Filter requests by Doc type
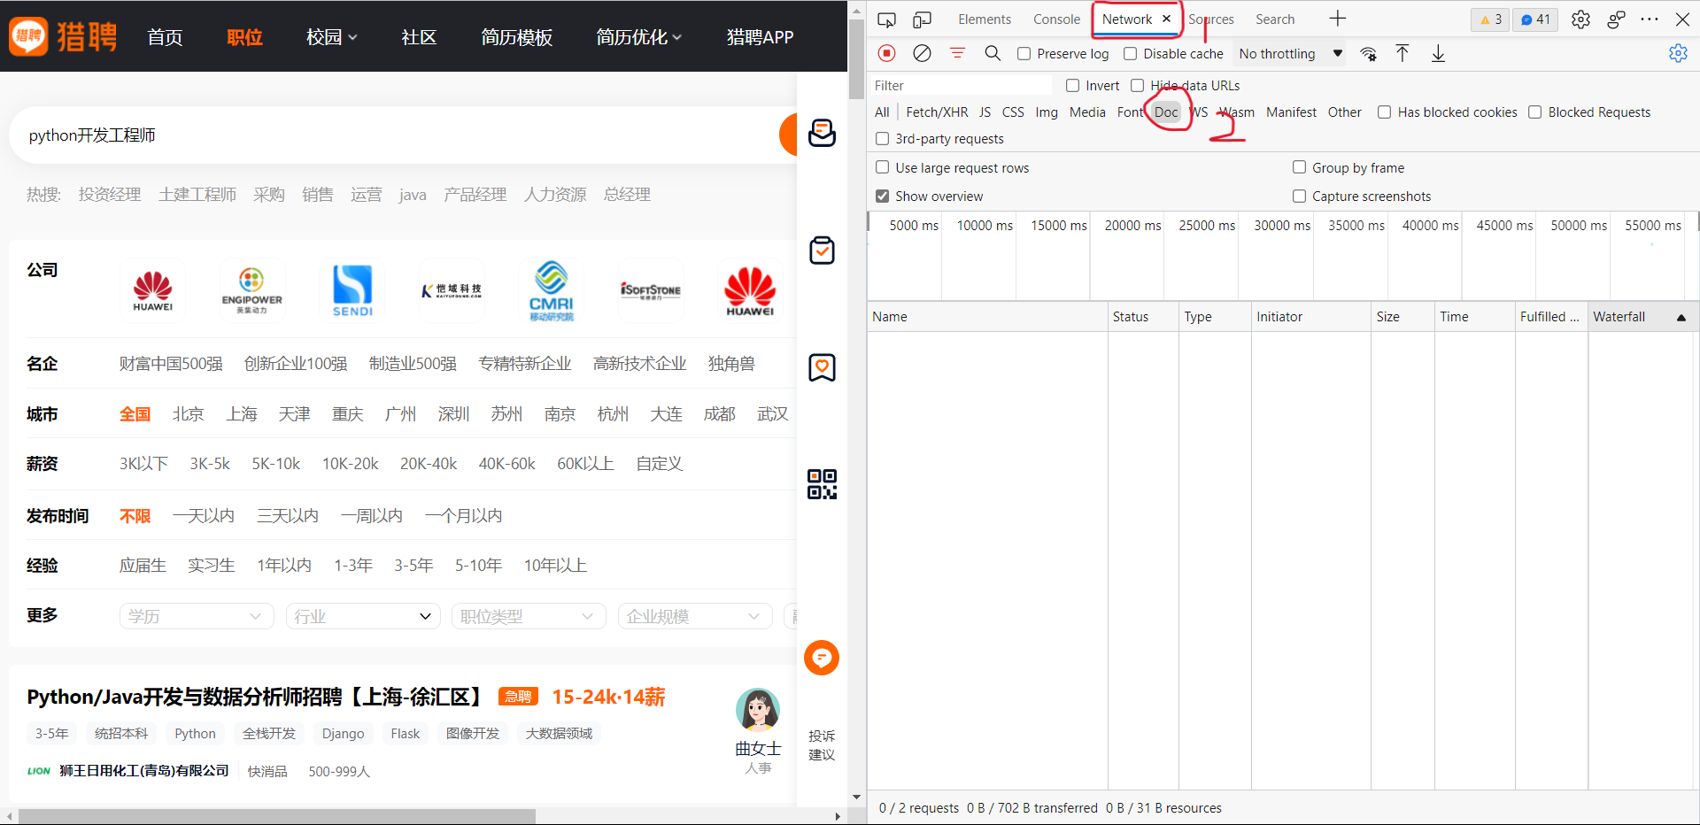This screenshot has height=825, width=1700. (x=1166, y=112)
